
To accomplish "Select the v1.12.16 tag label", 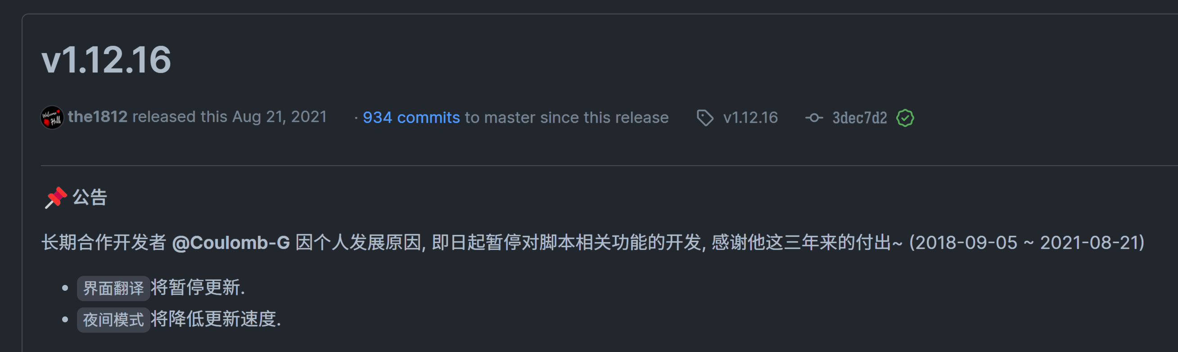I will (750, 118).
